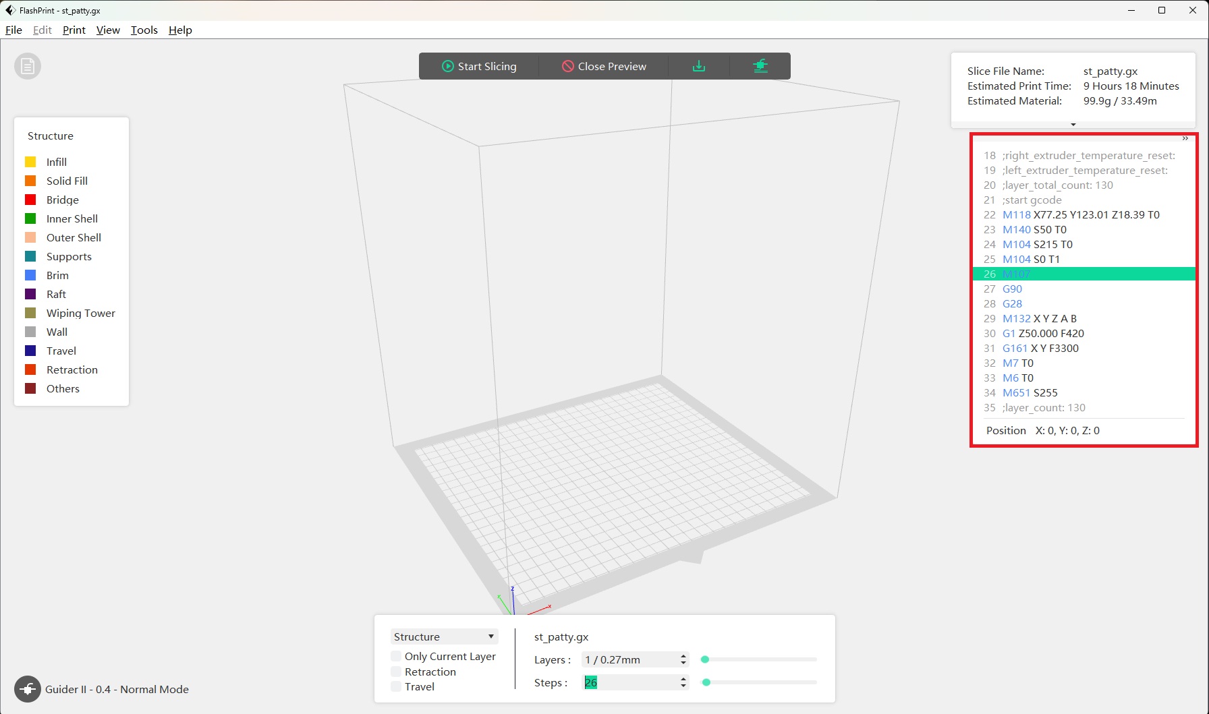Click the Layers slider handle
Screen dimensions: 1209x714
click(x=705, y=659)
